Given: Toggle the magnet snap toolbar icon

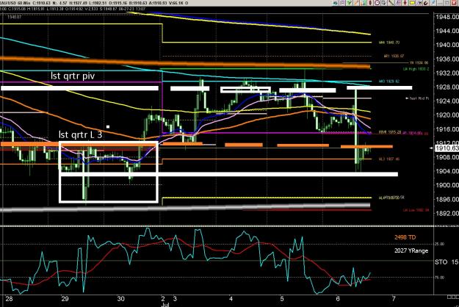Looking at the screenshot, I should coord(426,3).
